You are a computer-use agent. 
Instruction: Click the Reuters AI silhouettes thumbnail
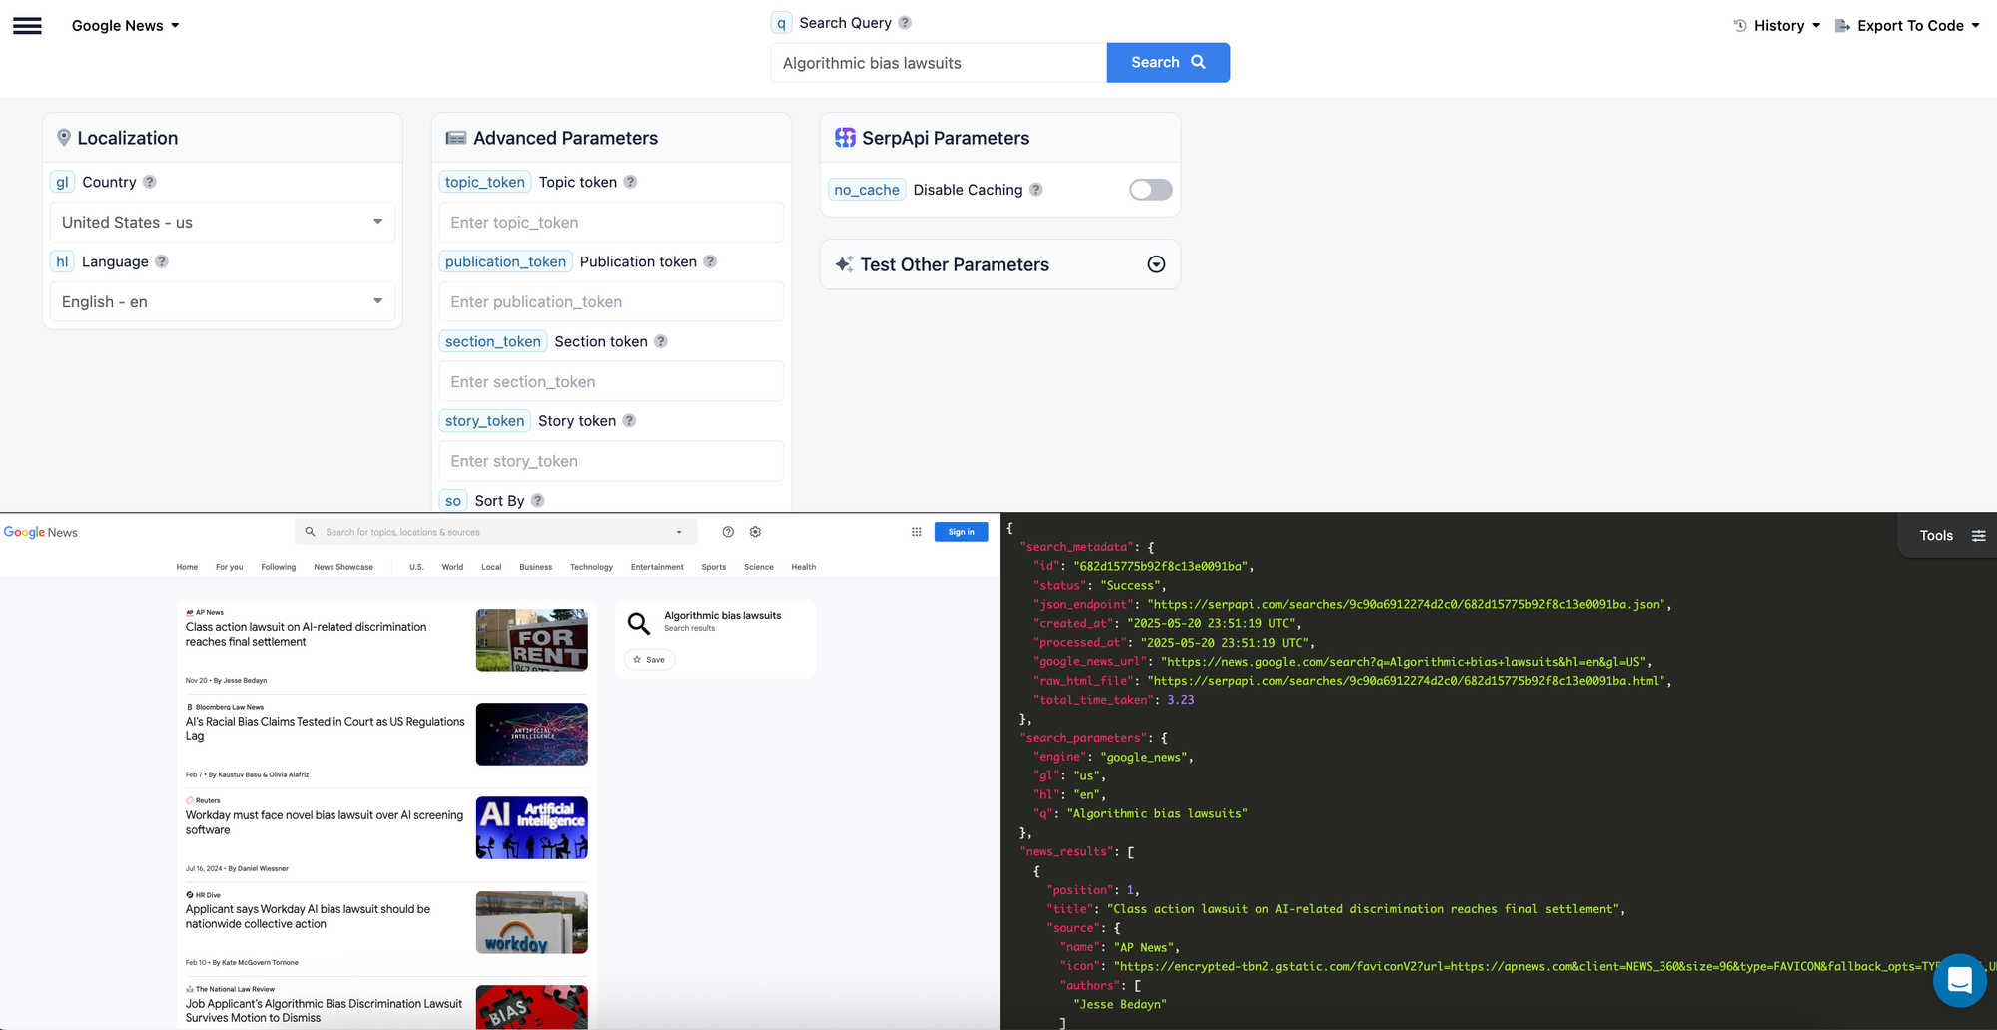[532, 827]
